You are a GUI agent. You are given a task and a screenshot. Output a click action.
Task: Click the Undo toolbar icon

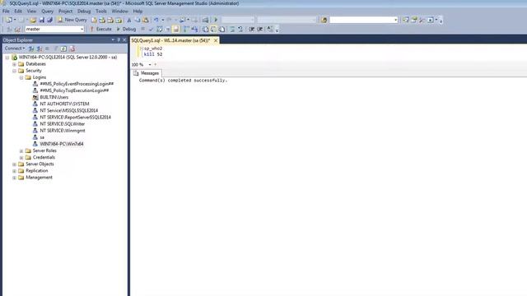(156, 20)
